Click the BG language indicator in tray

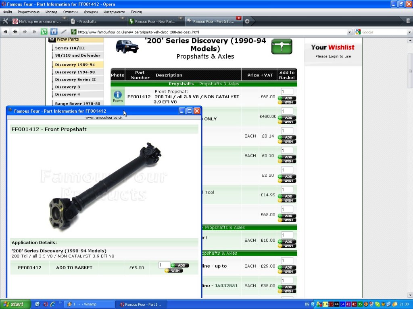[307, 304]
